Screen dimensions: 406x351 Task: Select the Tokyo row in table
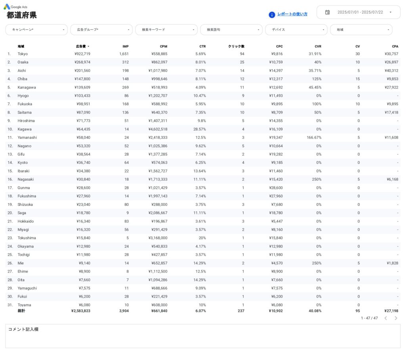pyautogui.click(x=23, y=54)
